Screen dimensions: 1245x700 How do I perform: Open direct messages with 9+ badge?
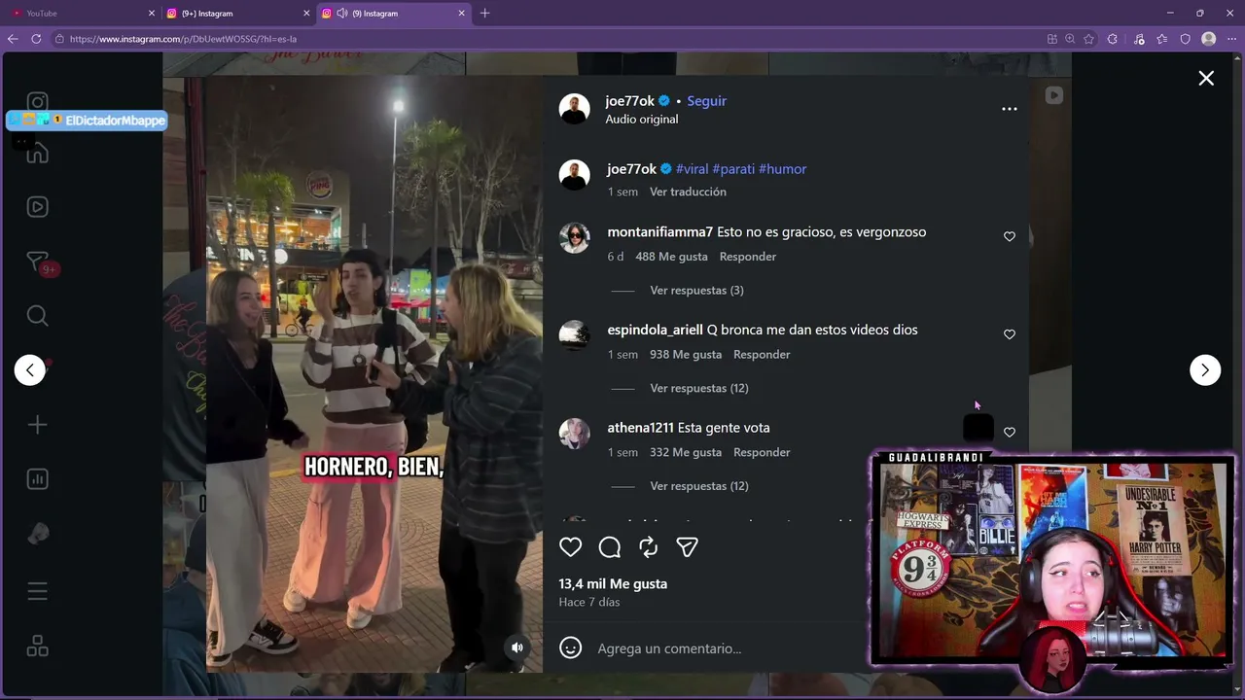[x=38, y=262]
